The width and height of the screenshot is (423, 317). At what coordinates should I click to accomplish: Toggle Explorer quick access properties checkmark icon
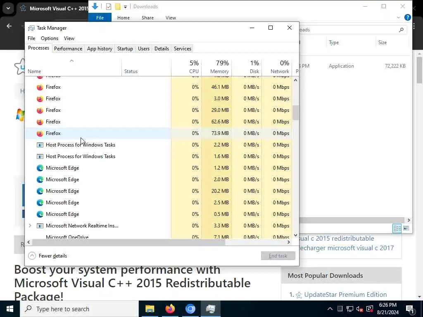(x=109, y=7)
